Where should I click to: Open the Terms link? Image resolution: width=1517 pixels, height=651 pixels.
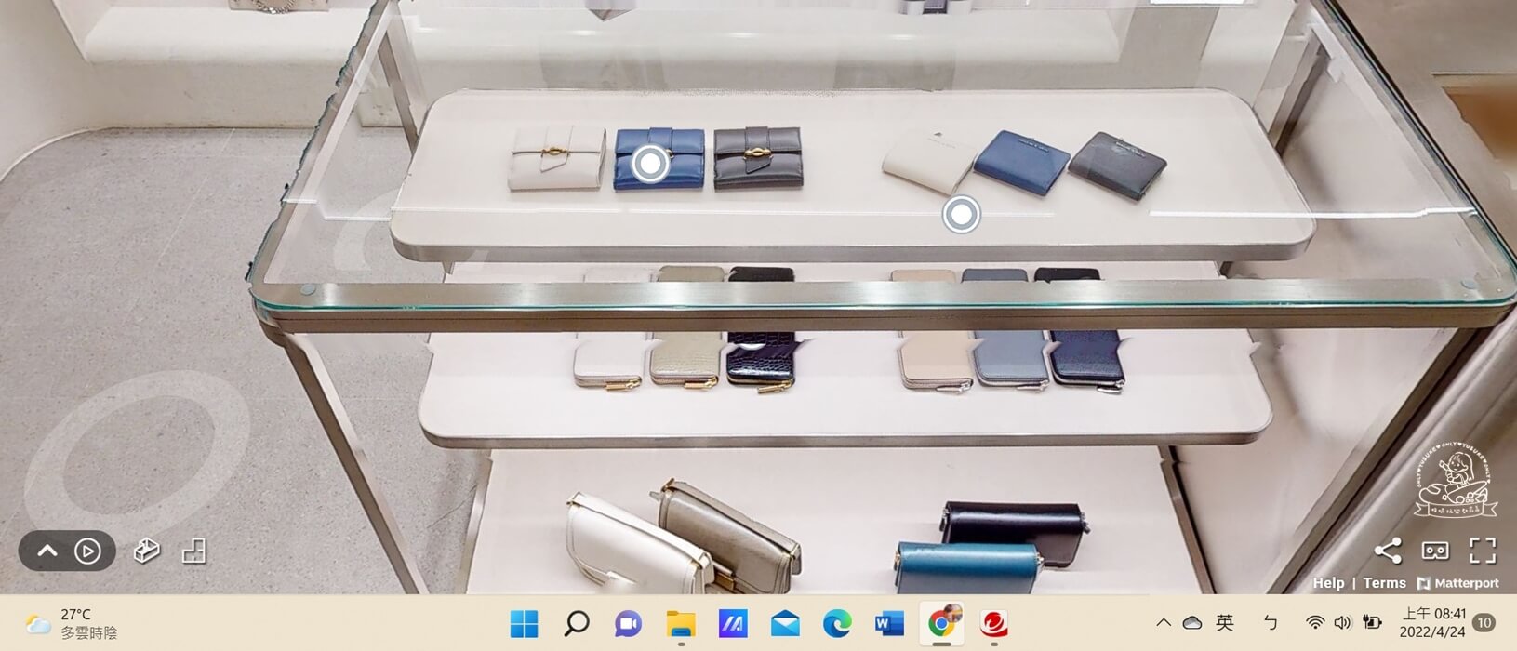[1384, 583]
